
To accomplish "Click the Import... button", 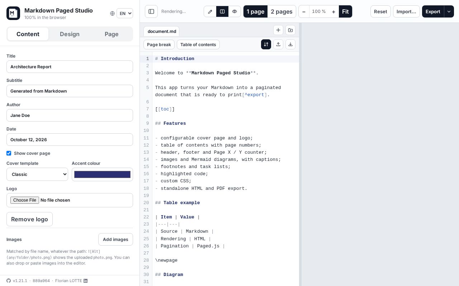I will (406, 11).
